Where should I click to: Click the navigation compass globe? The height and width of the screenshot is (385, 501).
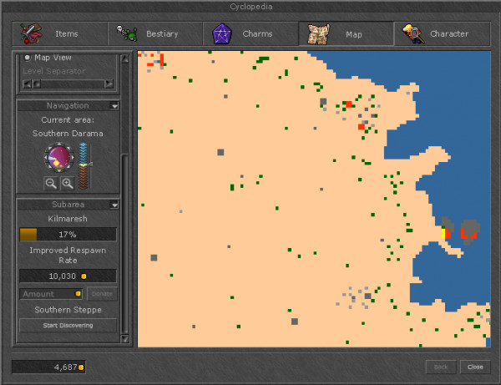point(58,158)
